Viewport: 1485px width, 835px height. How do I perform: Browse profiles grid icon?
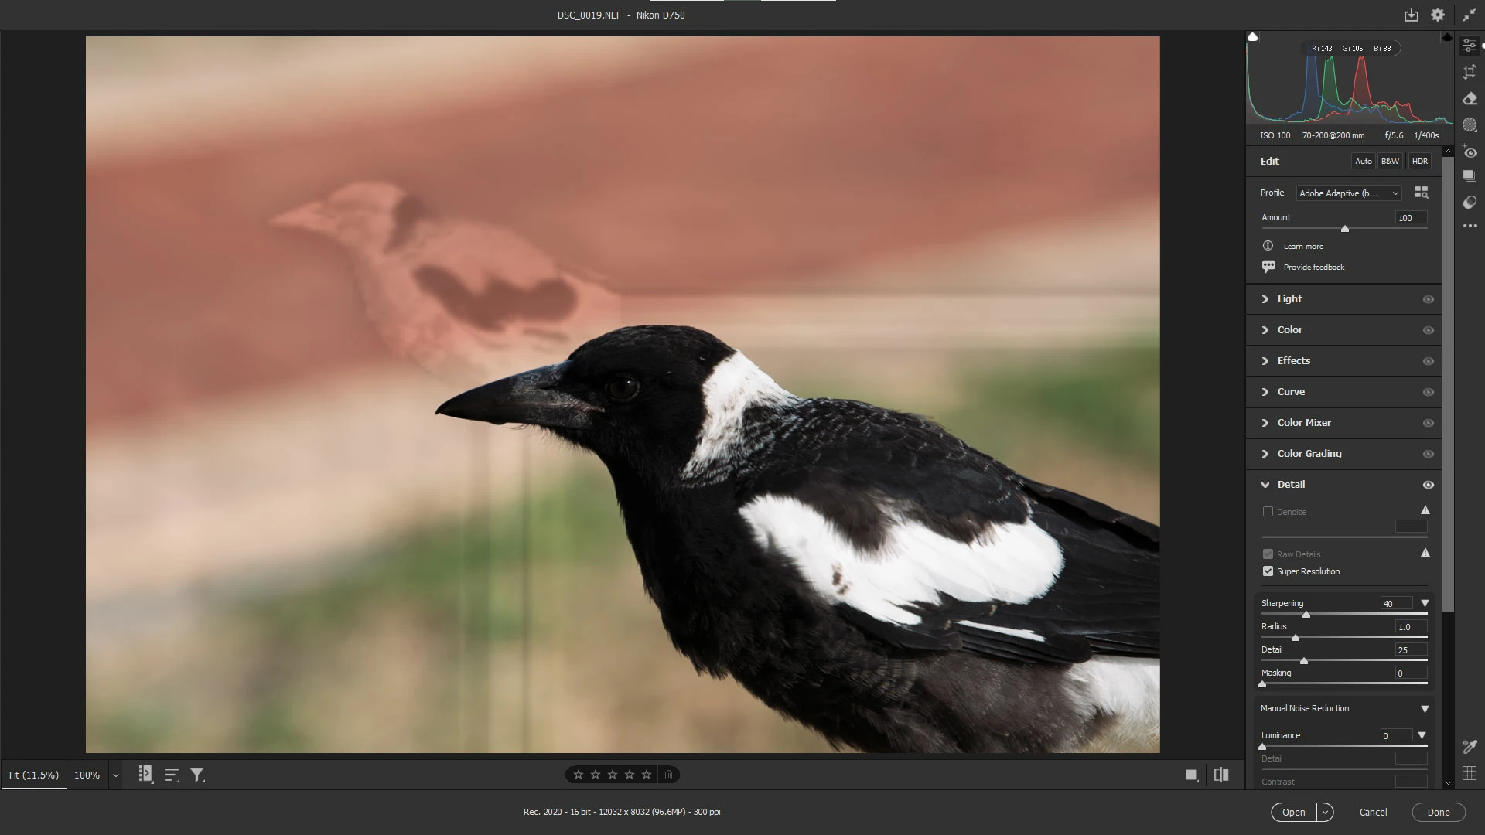pyautogui.click(x=1421, y=193)
